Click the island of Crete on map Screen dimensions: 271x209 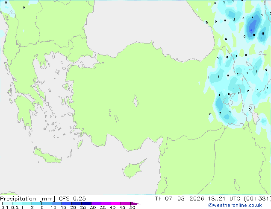click(47, 156)
